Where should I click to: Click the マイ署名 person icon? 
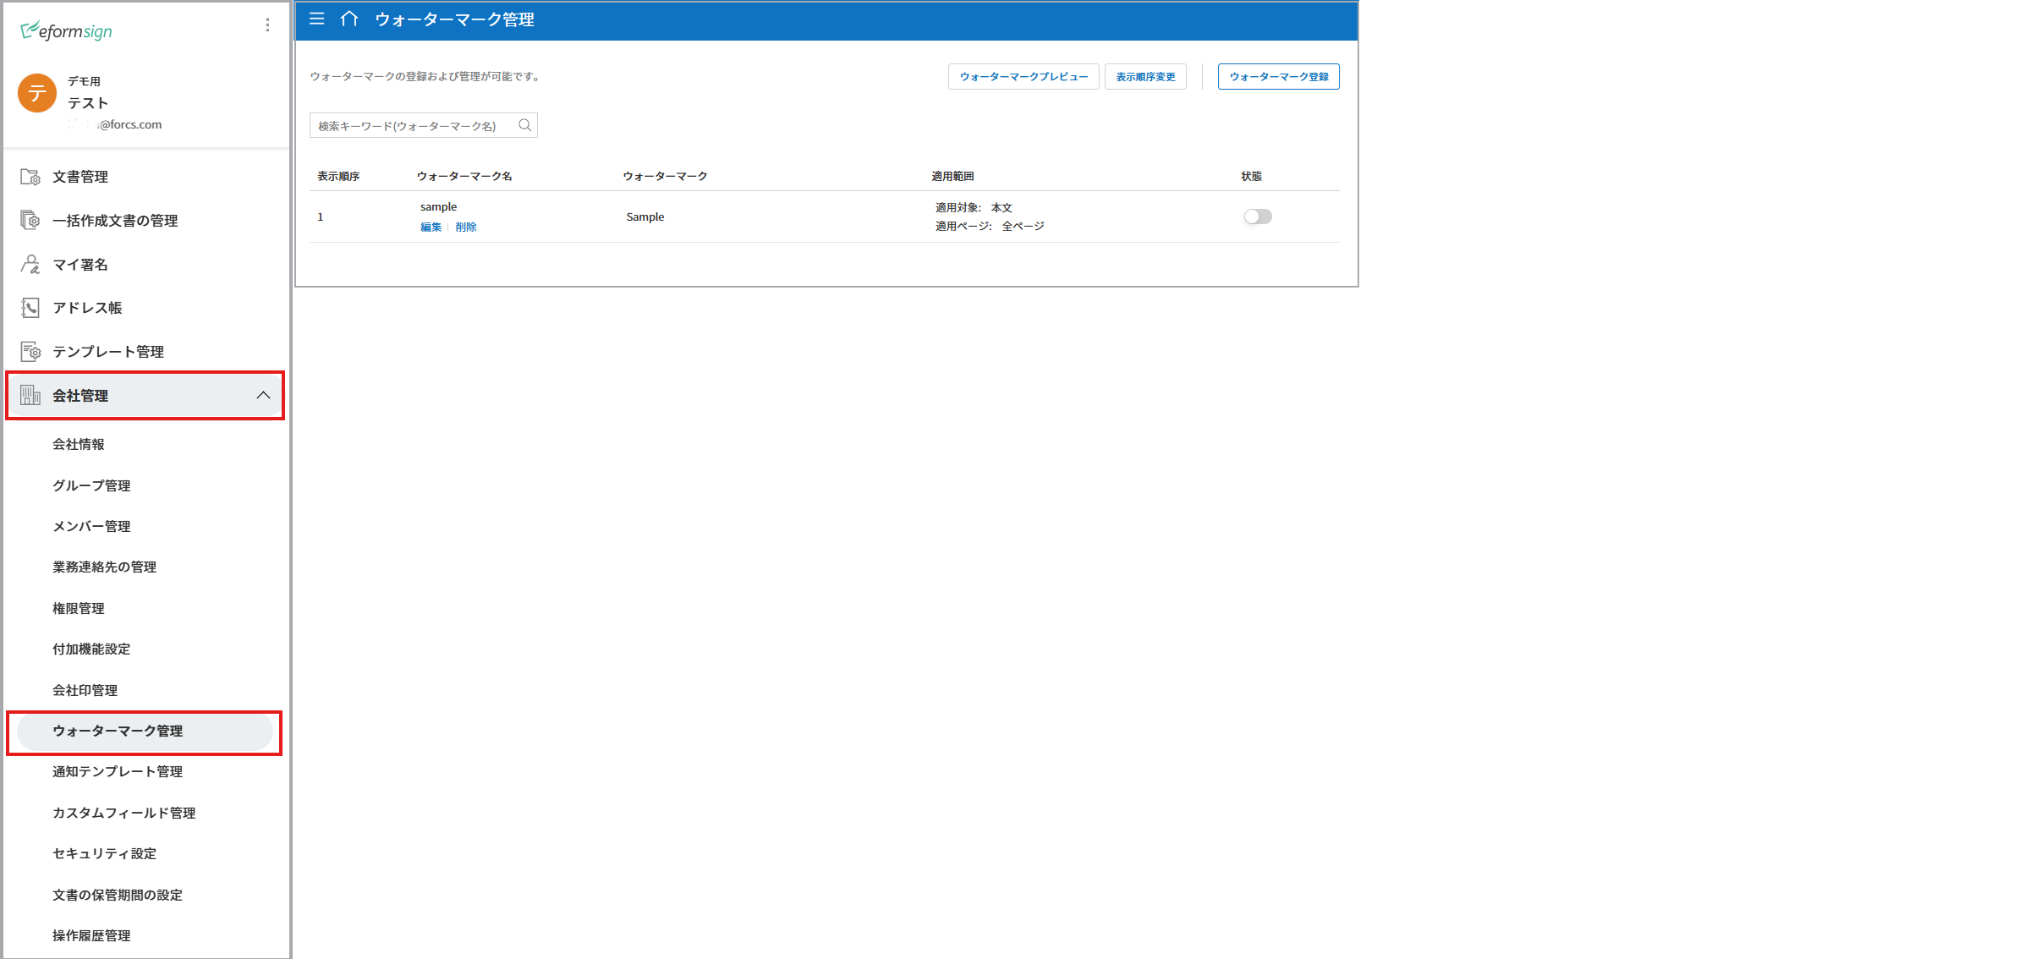pyautogui.click(x=30, y=265)
